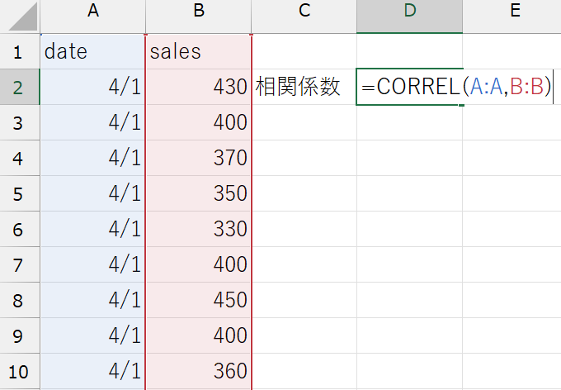Image resolution: width=561 pixels, height=390 pixels.
Task: Click the sales value 370
Action: [x=198, y=158]
